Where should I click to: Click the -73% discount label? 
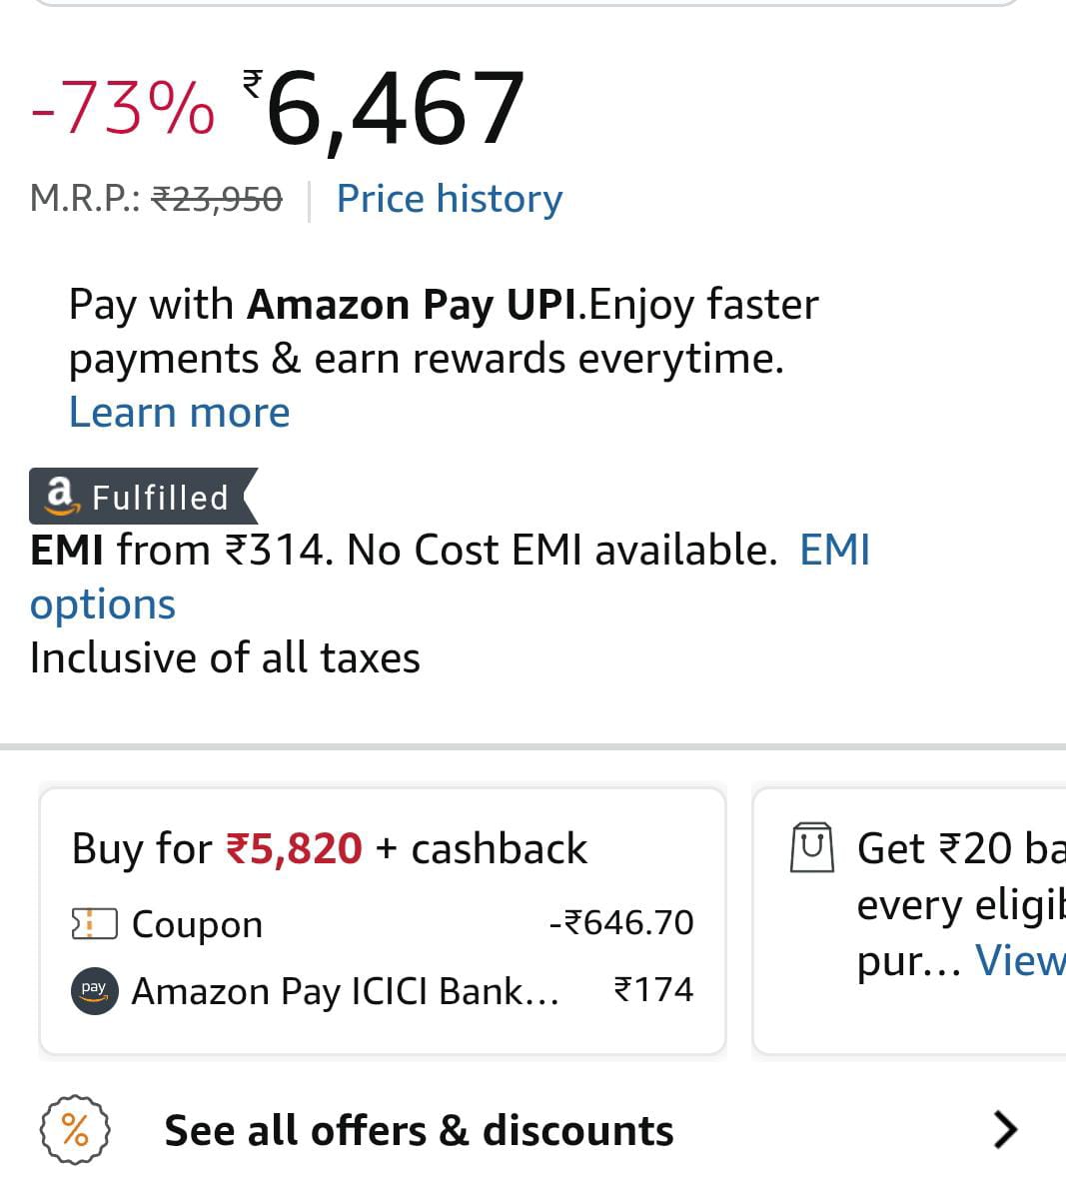click(122, 108)
